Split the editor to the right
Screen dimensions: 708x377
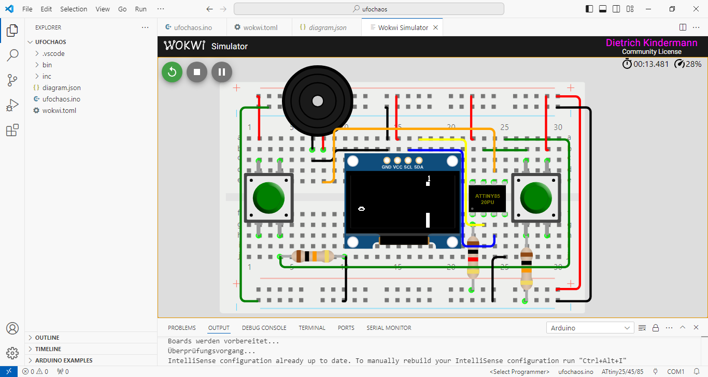pyautogui.click(x=683, y=27)
